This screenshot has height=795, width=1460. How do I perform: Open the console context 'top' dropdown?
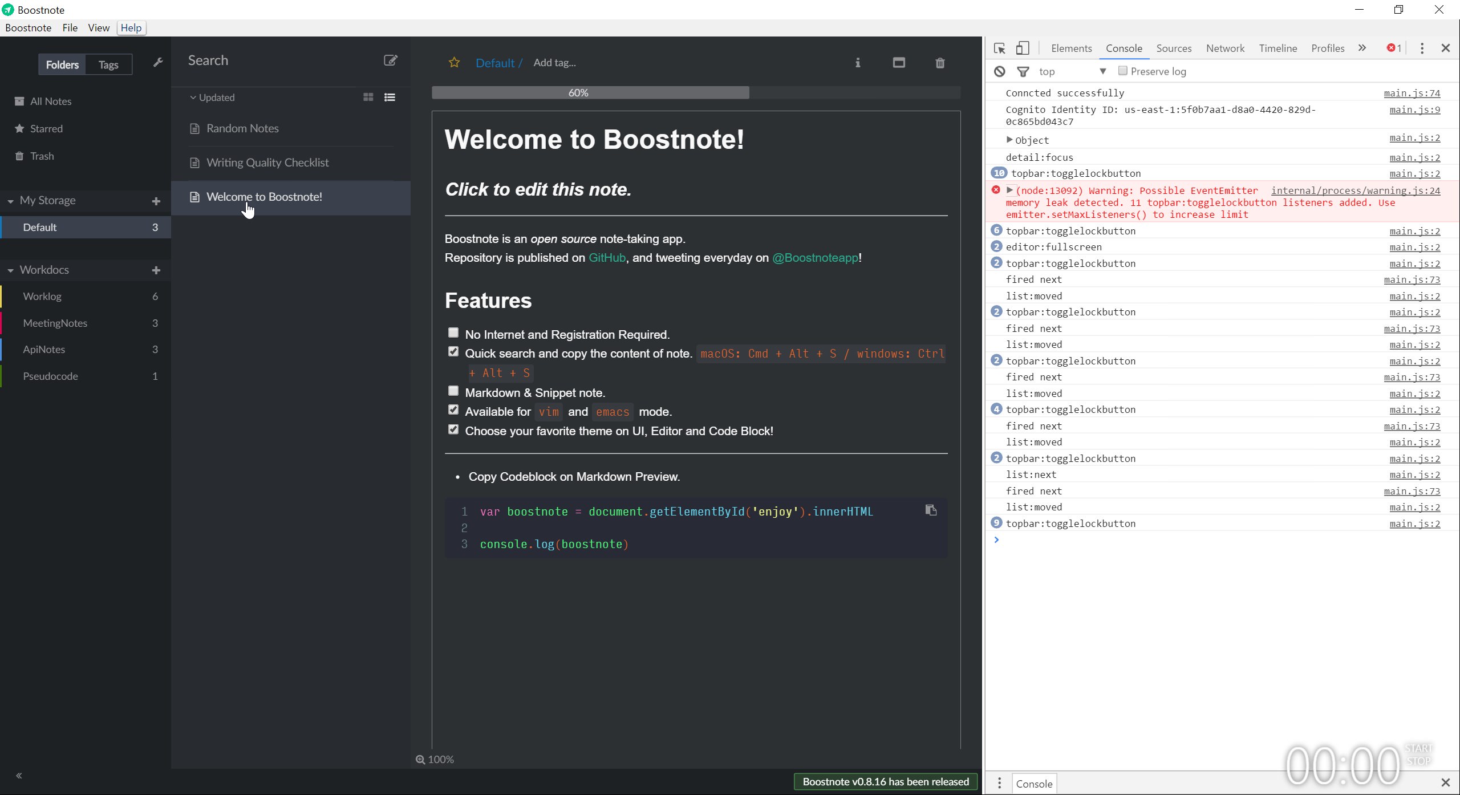click(x=1072, y=71)
